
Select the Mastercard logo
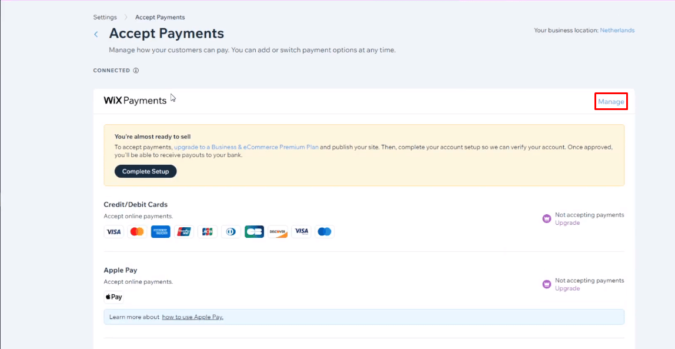[x=137, y=232]
